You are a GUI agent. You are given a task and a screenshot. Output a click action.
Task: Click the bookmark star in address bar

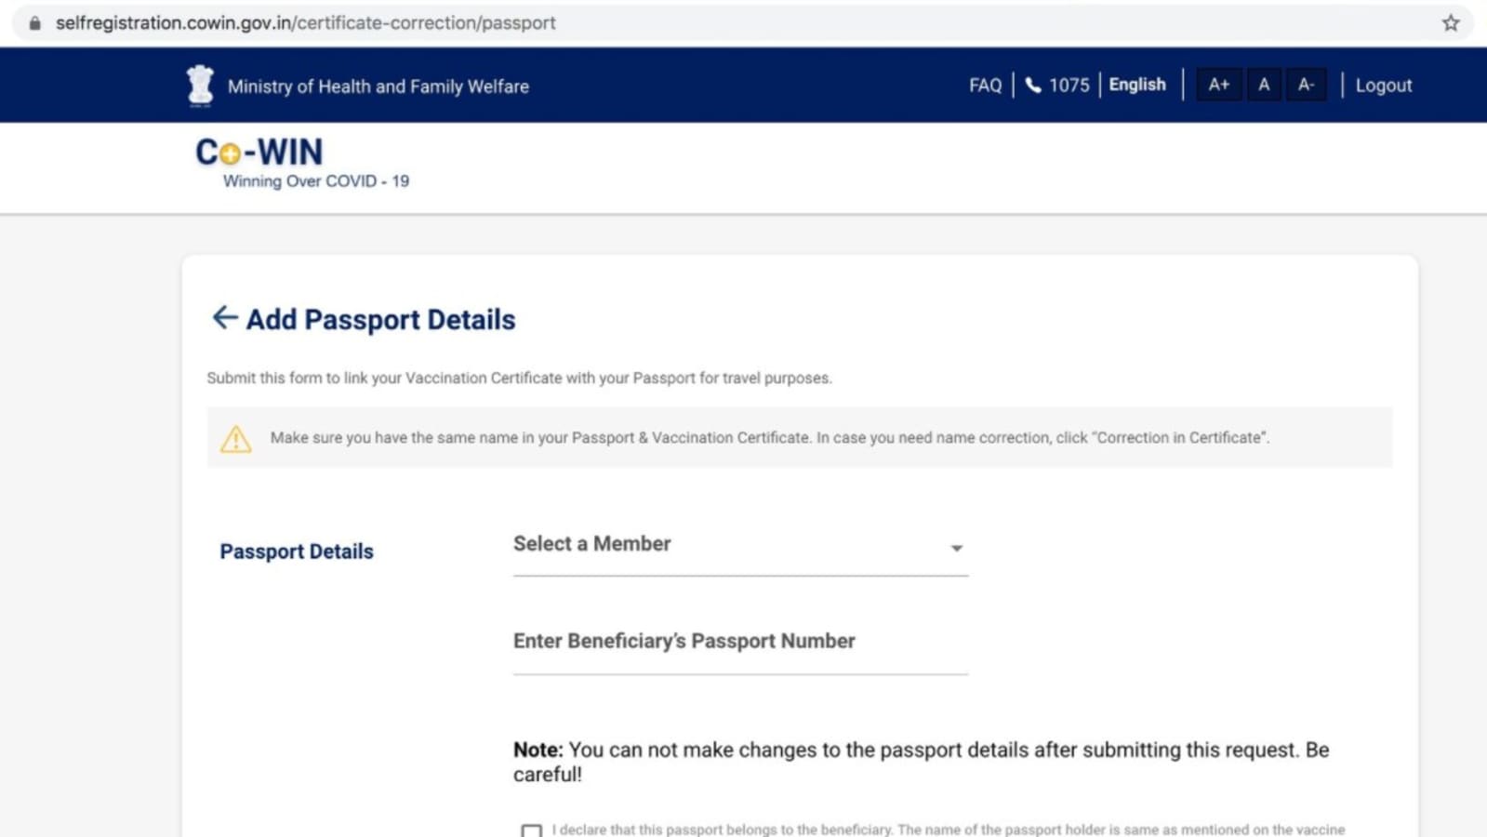point(1450,22)
